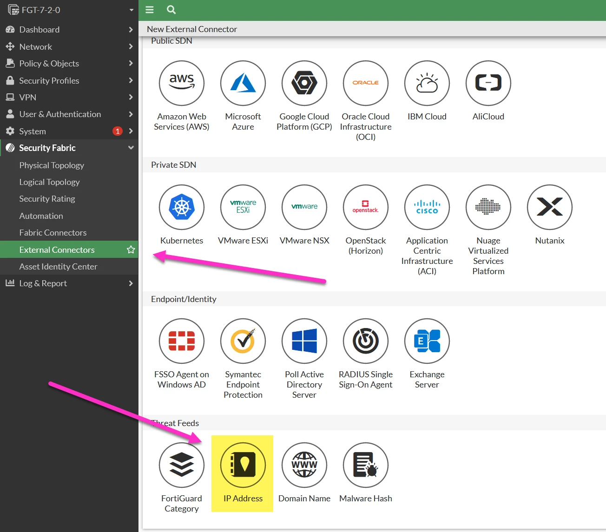Toggle favorite star on External Connectors

click(131, 250)
